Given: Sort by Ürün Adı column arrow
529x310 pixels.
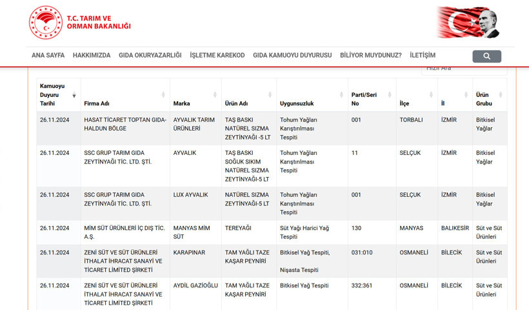Looking at the screenshot, I should point(270,95).
